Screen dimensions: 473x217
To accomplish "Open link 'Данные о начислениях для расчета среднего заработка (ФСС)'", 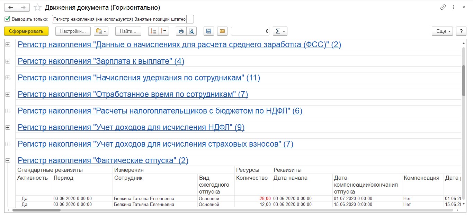I will 179,45.
